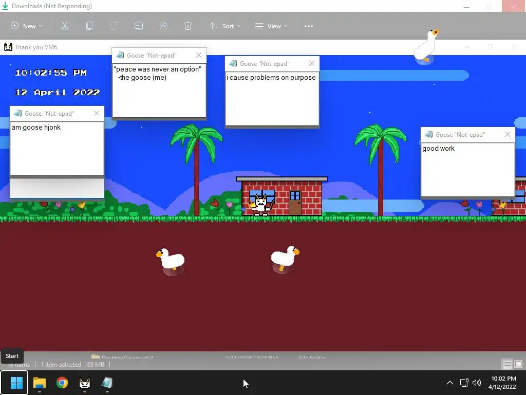Click the cat face app in taskbar
The height and width of the screenshot is (395, 526).
pyautogui.click(x=85, y=383)
